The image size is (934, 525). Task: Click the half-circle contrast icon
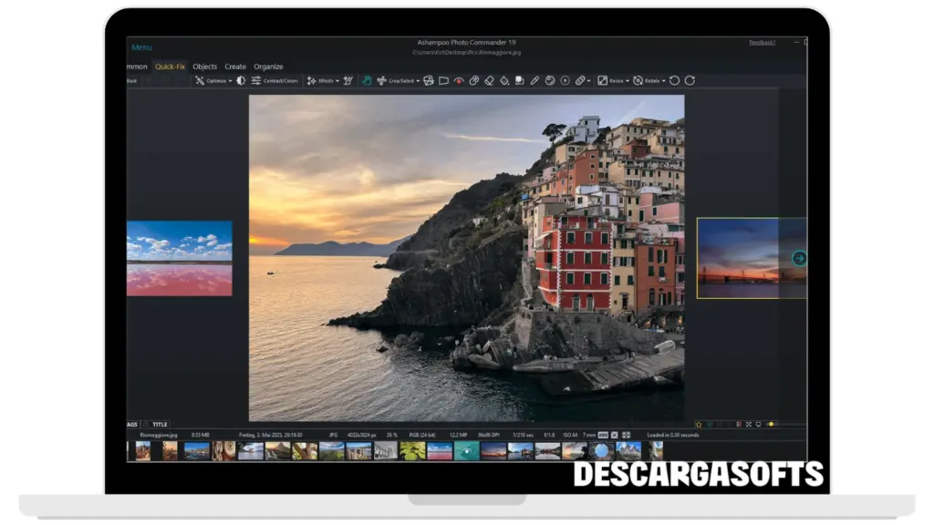tap(241, 80)
